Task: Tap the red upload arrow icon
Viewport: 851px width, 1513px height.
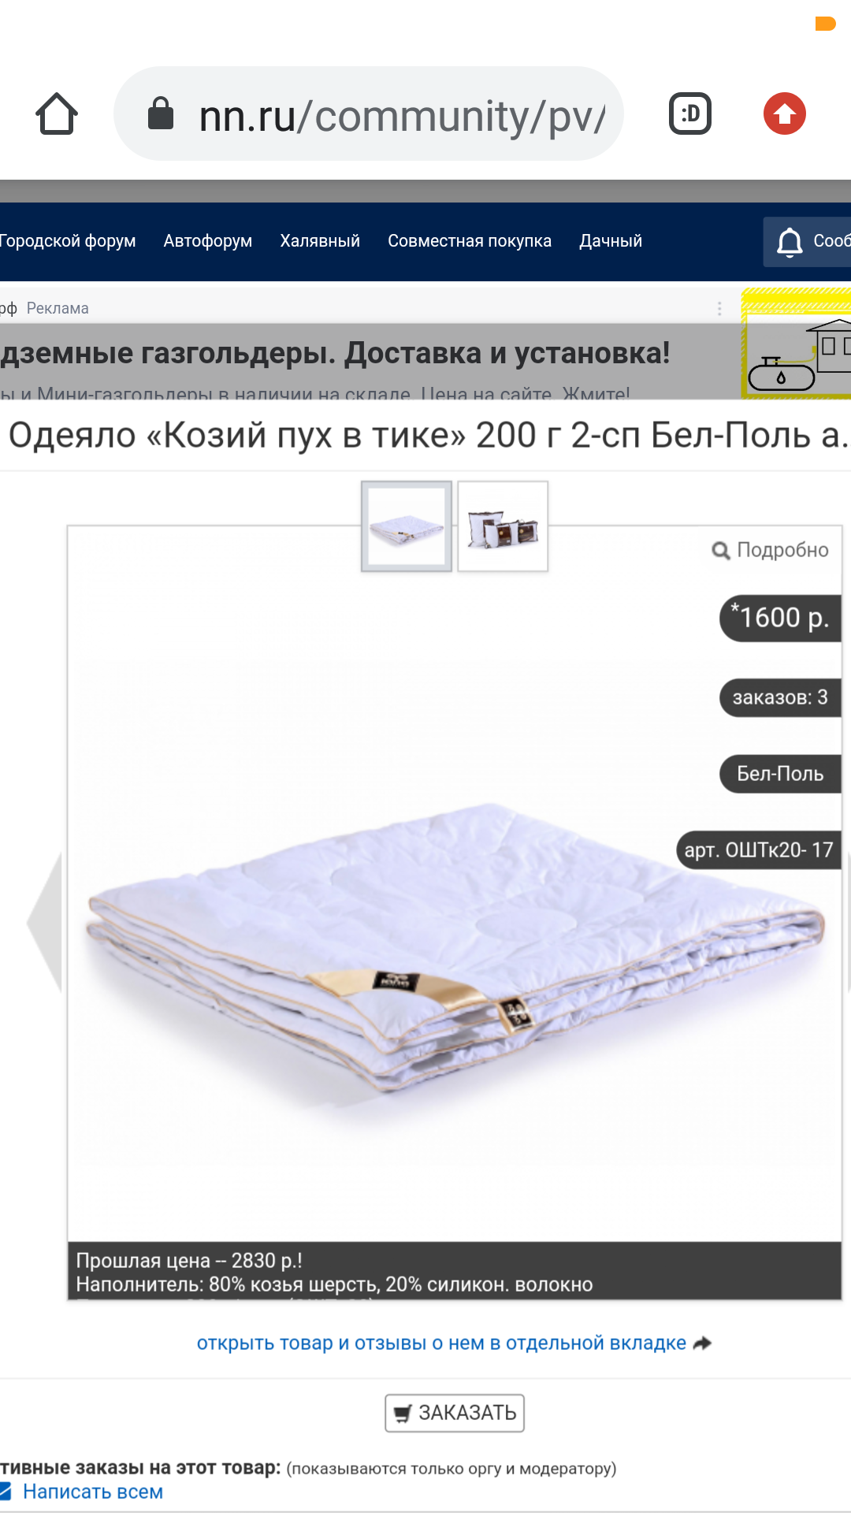Action: click(x=785, y=113)
